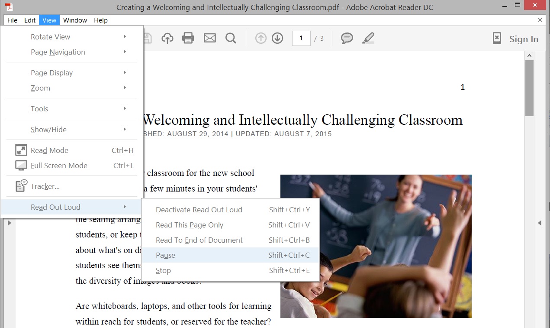Image resolution: width=550 pixels, height=328 pixels.
Task: Close the View menu
Action: [x=49, y=20]
